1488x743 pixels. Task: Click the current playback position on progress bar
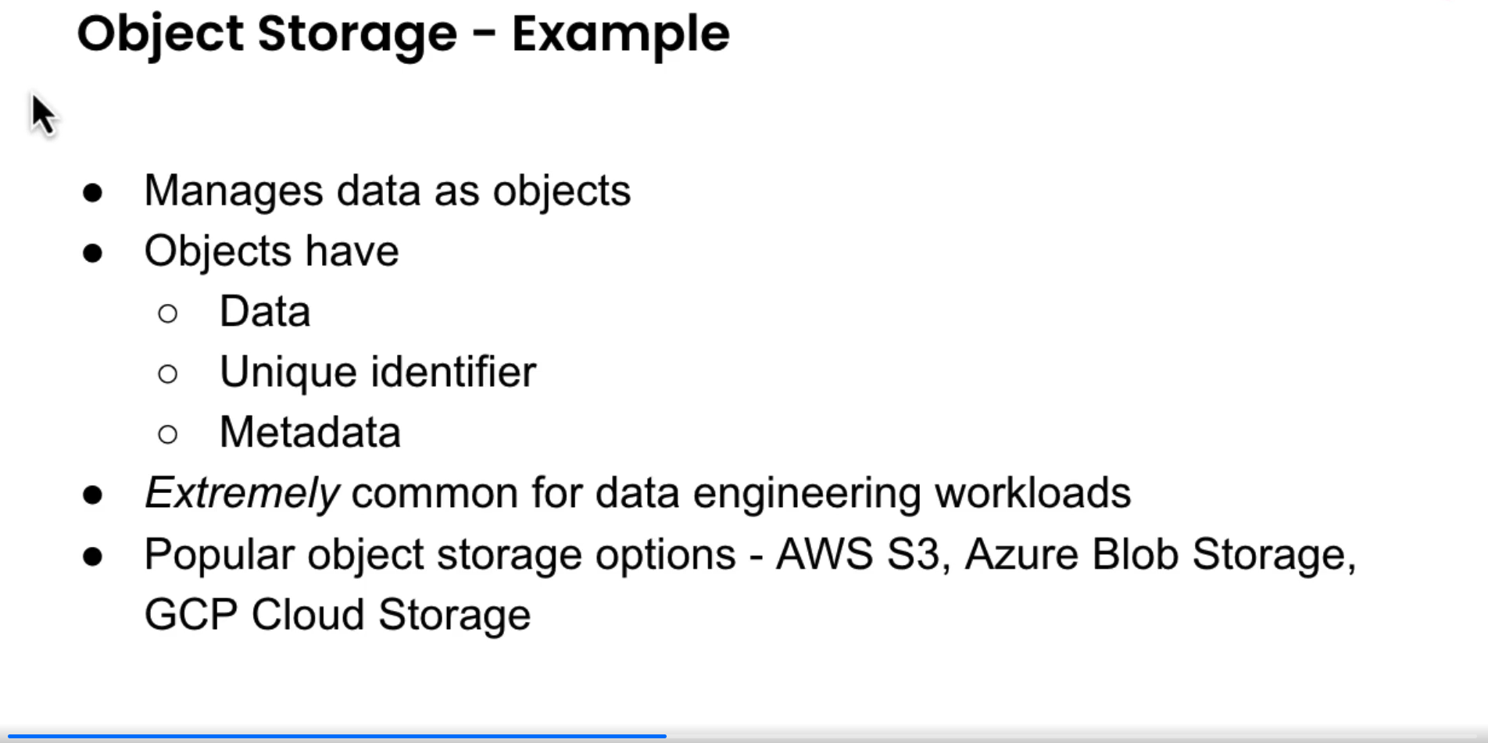click(665, 736)
